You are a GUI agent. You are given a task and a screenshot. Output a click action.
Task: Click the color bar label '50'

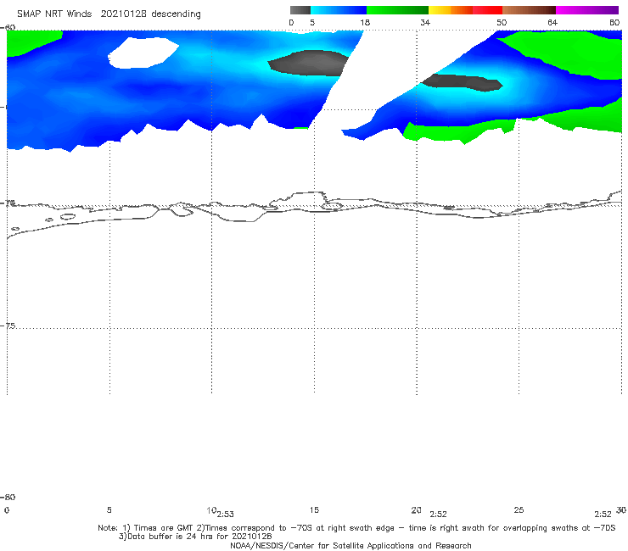pos(502,22)
